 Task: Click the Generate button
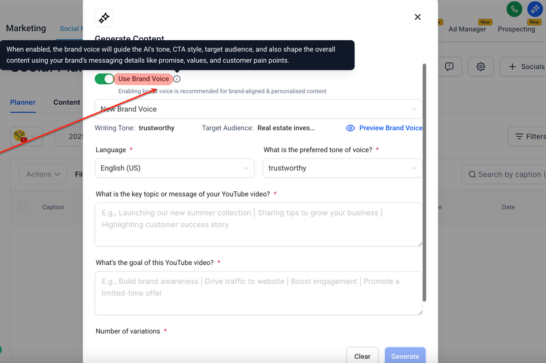tap(405, 356)
